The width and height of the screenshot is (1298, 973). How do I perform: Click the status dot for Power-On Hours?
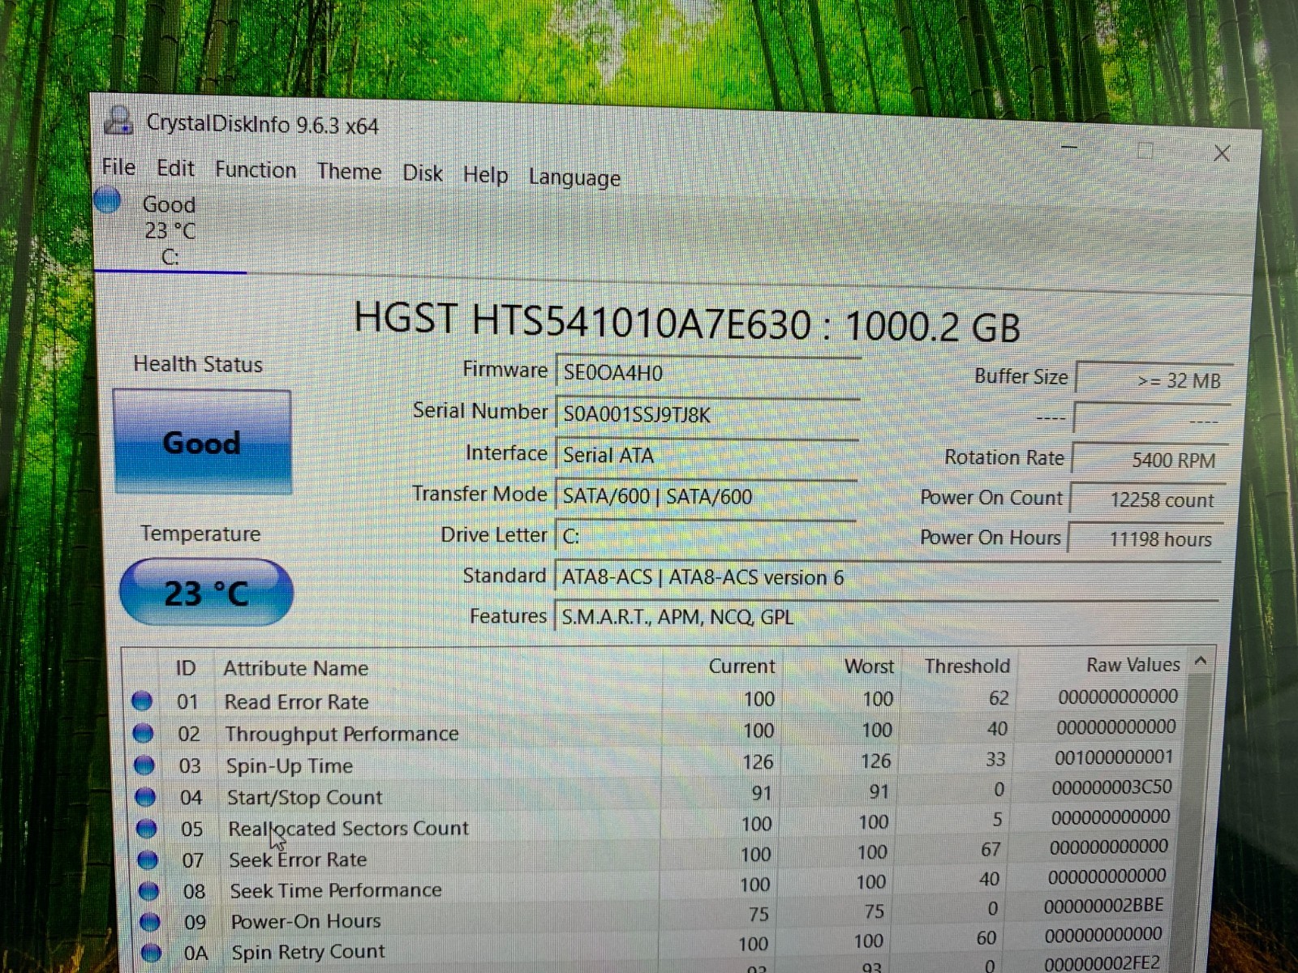click(150, 921)
